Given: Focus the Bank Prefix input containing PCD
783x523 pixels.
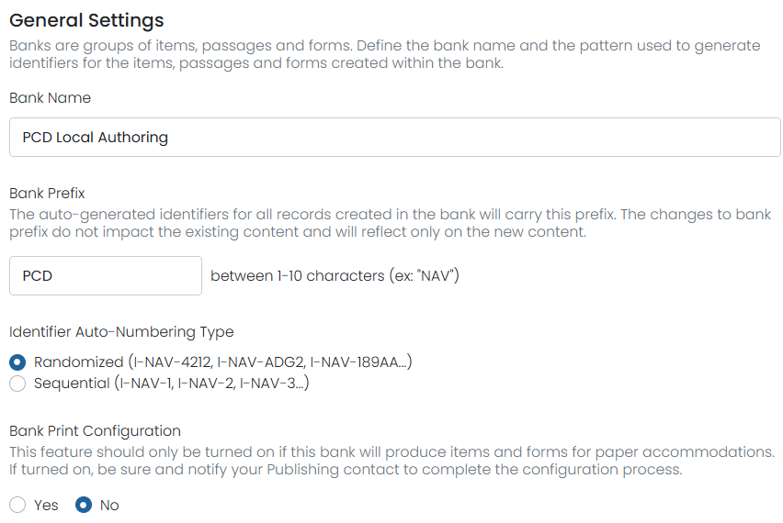Looking at the screenshot, I should (x=106, y=275).
